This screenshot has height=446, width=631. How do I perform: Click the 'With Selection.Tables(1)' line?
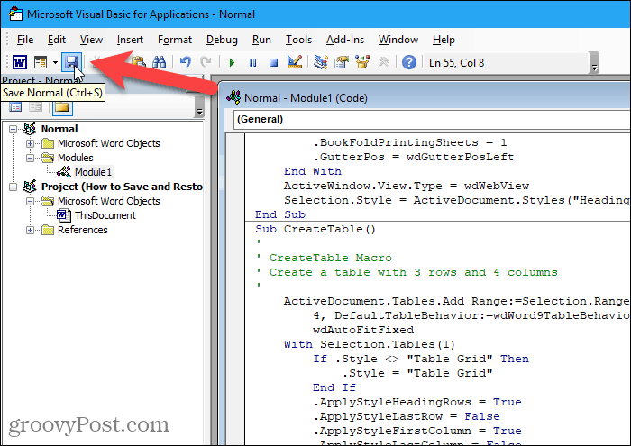(369, 345)
